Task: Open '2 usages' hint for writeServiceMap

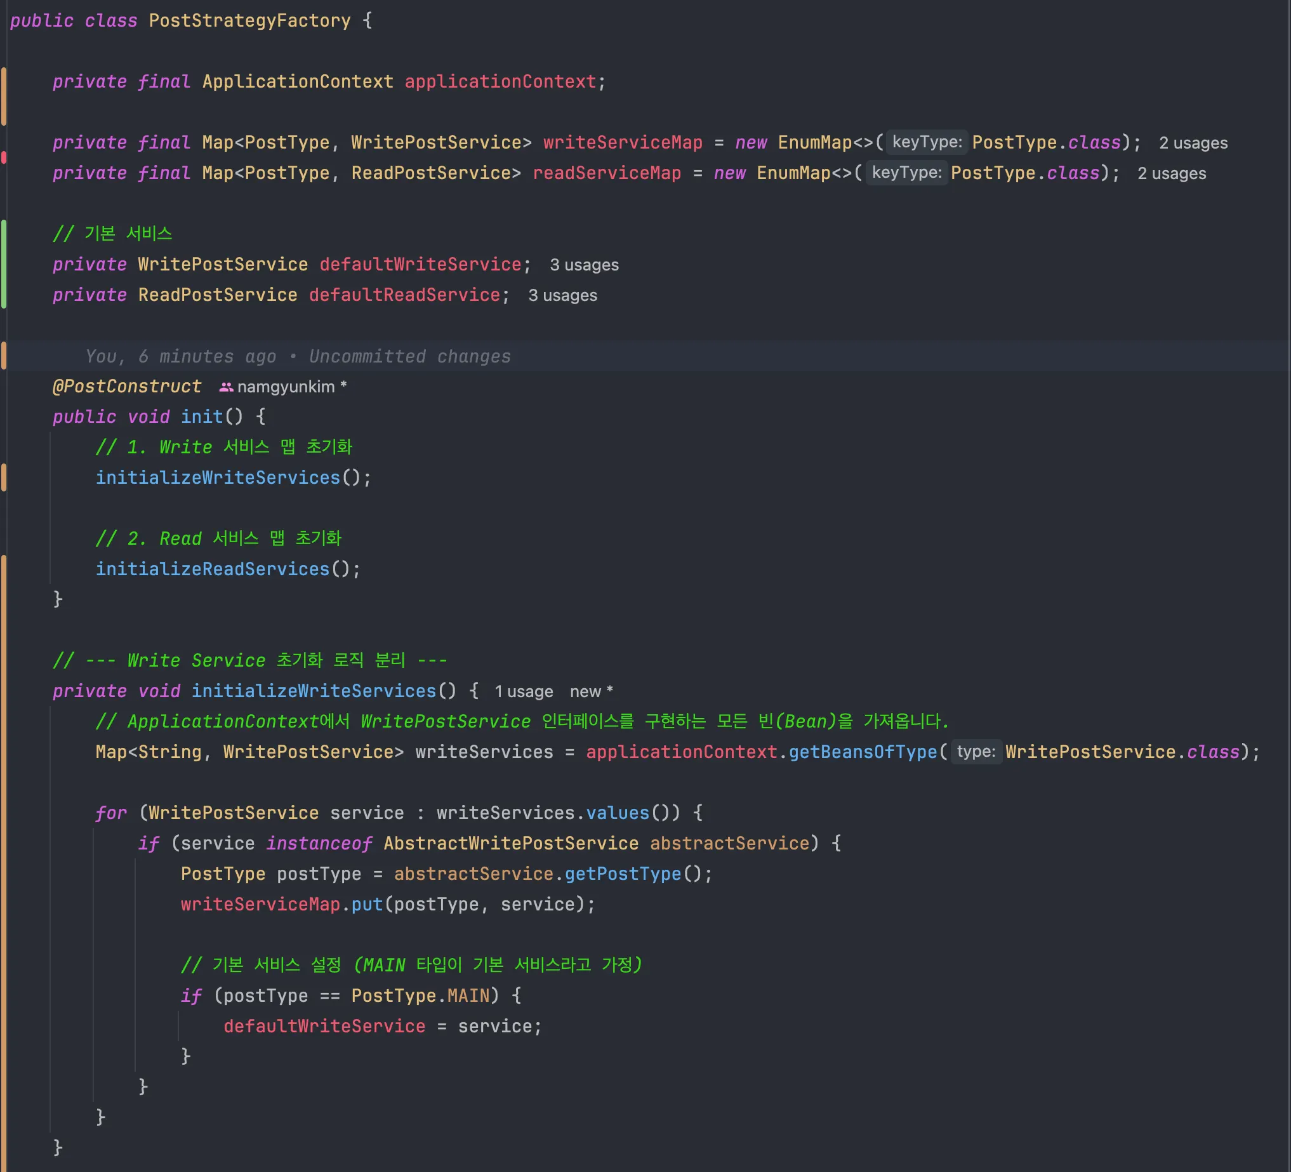Action: [1193, 143]
